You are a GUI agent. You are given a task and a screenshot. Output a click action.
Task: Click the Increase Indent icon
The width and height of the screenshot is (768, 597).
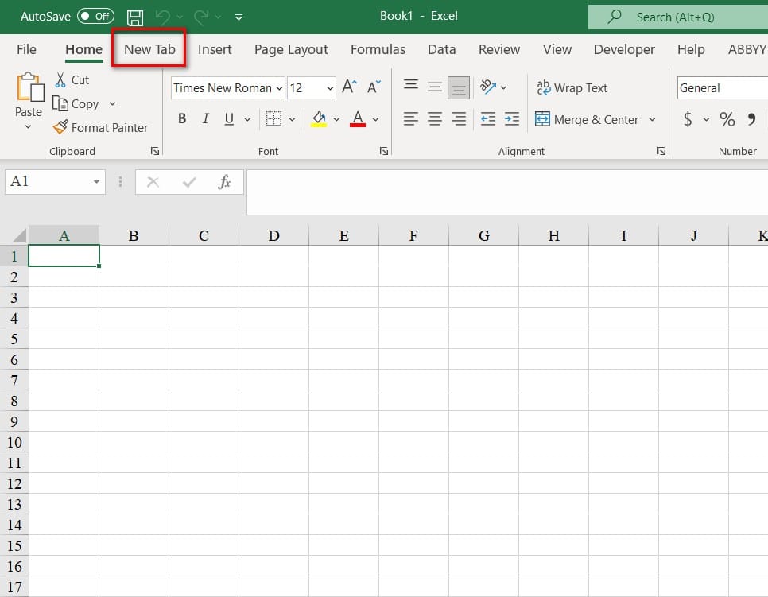(x=511, y=118)
